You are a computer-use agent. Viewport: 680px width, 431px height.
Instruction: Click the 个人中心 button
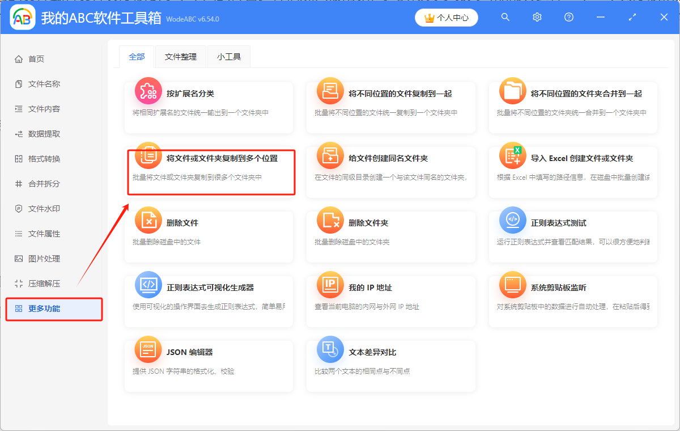[x=446, y=17]
